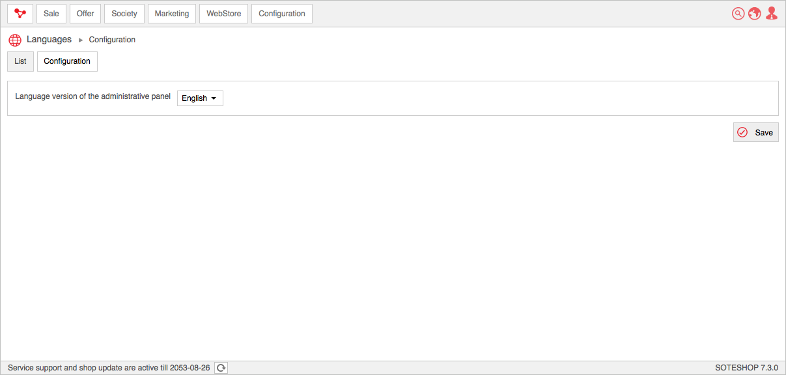Image resolution: width=786 pixels, height=375 pixels.
Task: Refresh service support status icon
Action: (x=221, y=368)
